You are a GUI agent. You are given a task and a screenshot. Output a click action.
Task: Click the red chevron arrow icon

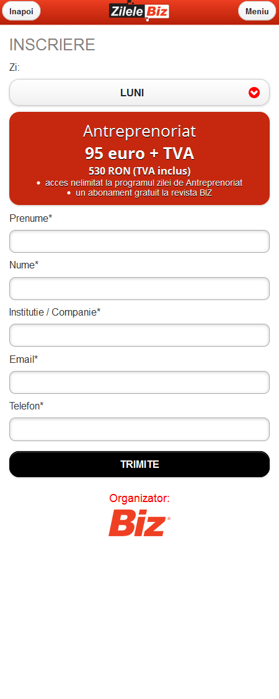pyautogui.click(x=254, y=93)
